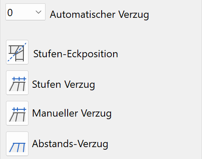Select the Manueller Verzug text label
202x159 pixels.
click(x=72, y=114)
